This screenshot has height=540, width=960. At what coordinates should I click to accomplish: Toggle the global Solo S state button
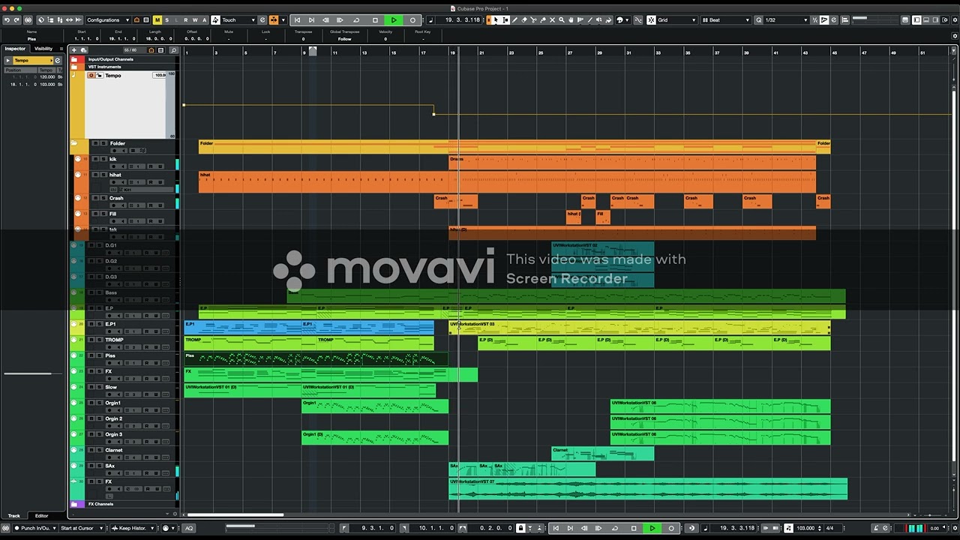point(166,20)
